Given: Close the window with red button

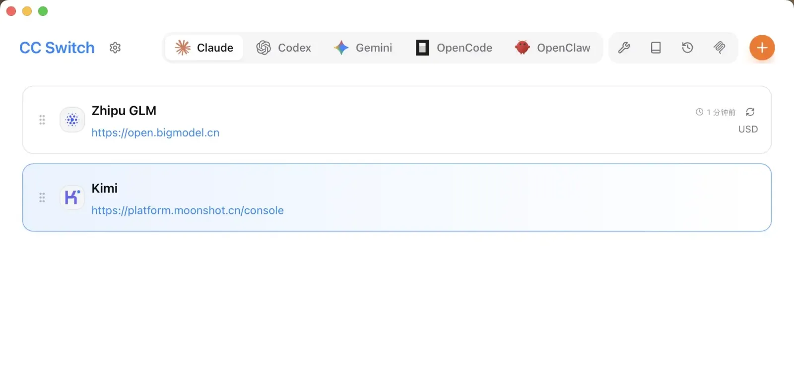Looking at the screenshot, I should pyautogui.click(x=11, y=11).
